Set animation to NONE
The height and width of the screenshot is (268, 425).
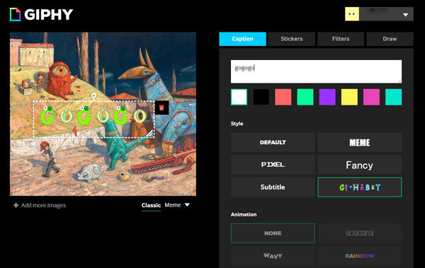tap(273, 233)
